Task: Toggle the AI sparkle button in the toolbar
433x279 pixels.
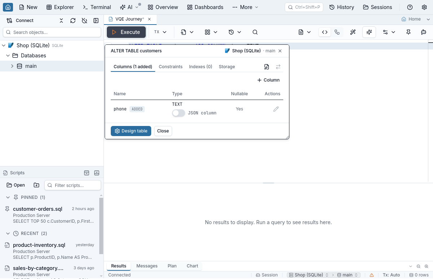Action: coord(369,32)
